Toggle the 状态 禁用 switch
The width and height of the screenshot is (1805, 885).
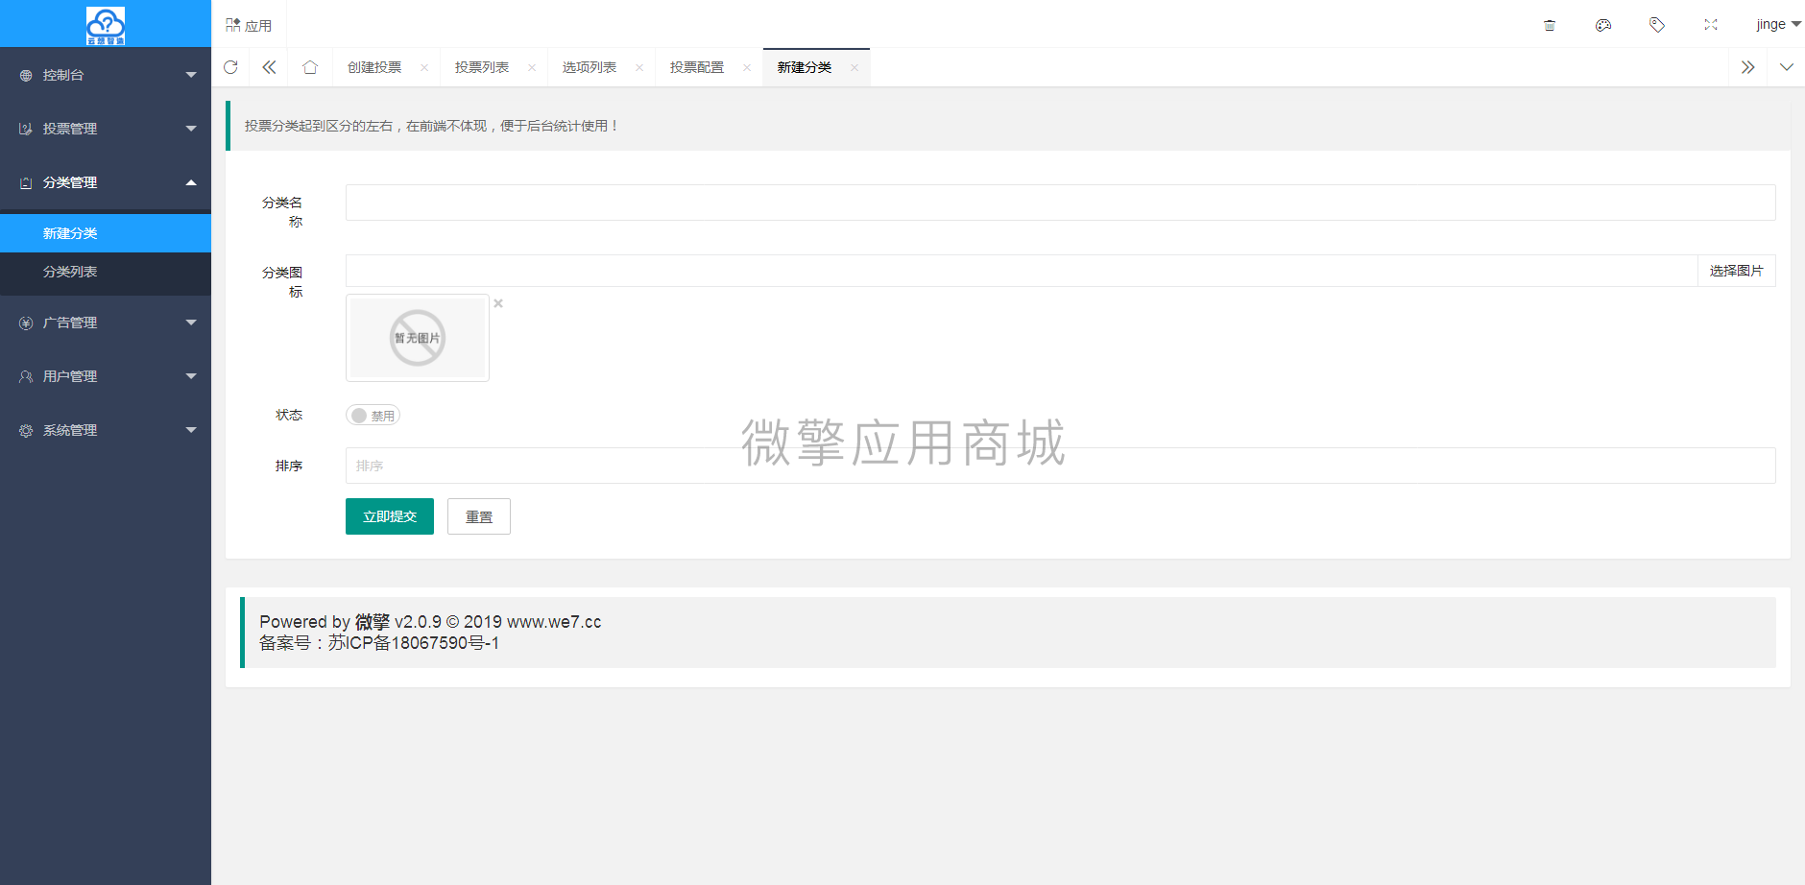pyautogui.click(x=373, y=416)
